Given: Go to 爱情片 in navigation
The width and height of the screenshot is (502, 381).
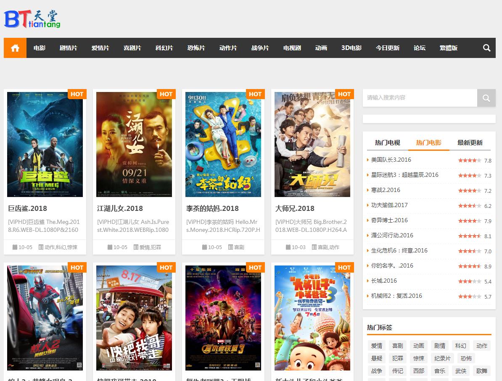Looking at the screenshot, I should coord(100,48).
